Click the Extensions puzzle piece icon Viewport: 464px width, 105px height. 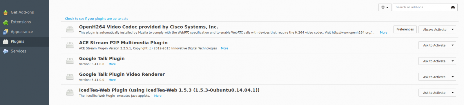[6, 22]
